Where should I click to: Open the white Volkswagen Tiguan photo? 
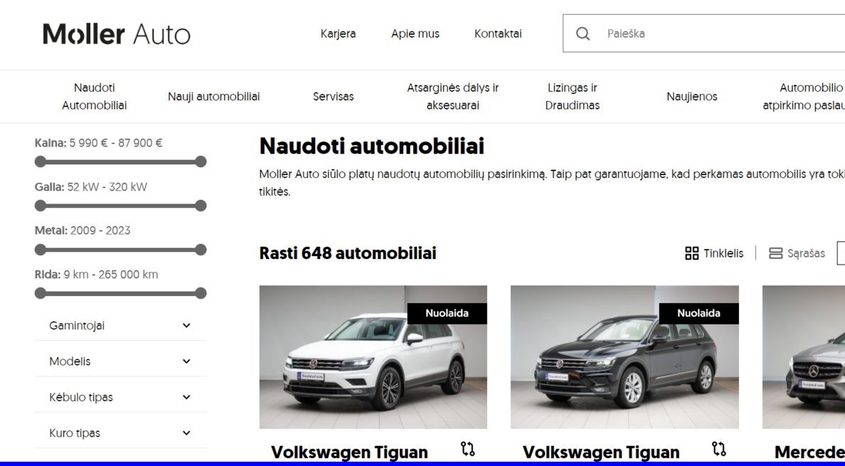tap(373, 357)
